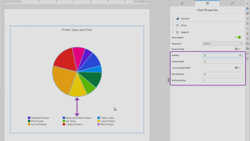Switch to the pie chart properties tab
The width and height of the screenshot is (250, 141).
(x=207, y=3)
